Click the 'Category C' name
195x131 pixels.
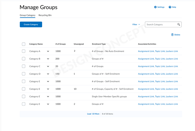point(35,66)
